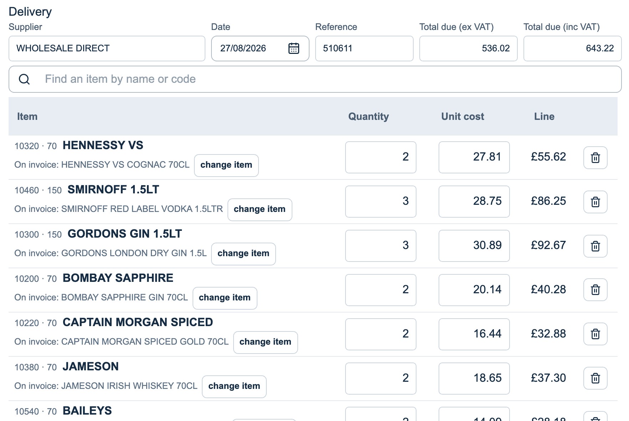Viewport: 629px width, 421px height.
Task: Click the Date field 27/08/2026
Action: [260, 49]
